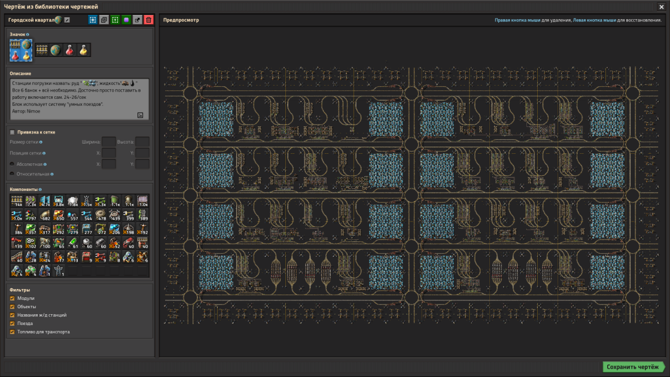Click the pipe component showing 682
The image size is (670, 377).
click(x=45, y=215)
